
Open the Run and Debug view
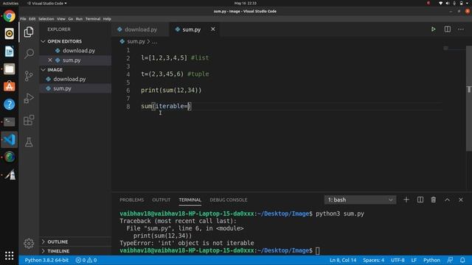click(x=29, y=98)
